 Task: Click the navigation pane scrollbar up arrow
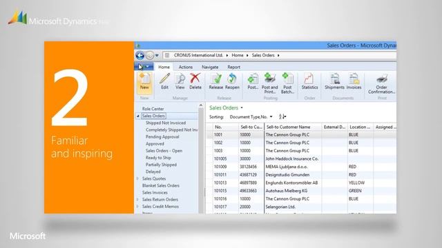click(x=201, y=105)
